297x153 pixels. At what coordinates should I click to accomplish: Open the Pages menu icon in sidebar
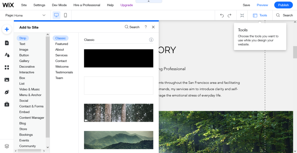tap(7, 43)
